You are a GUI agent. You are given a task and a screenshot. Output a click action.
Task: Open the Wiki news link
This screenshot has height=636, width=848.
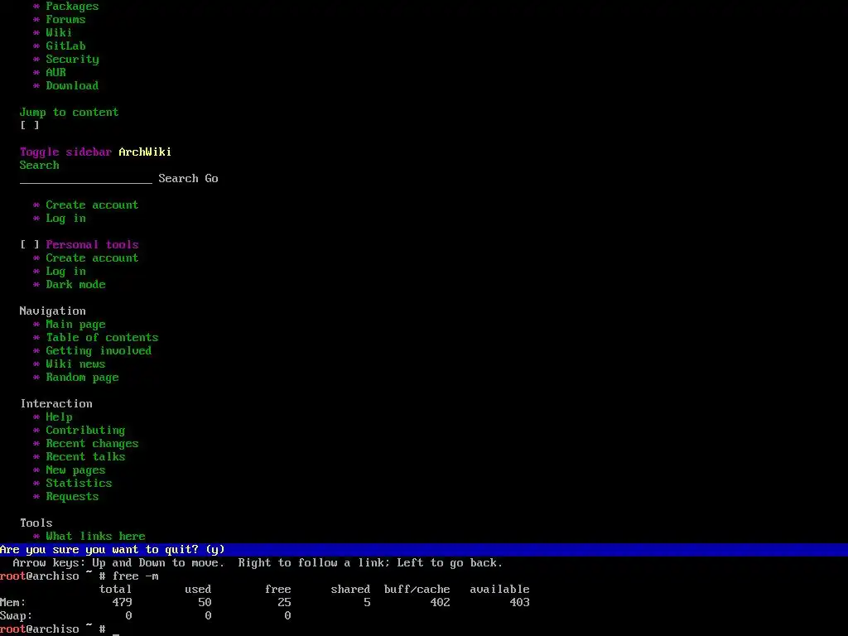pyautogui.click(x=75, y=364)
